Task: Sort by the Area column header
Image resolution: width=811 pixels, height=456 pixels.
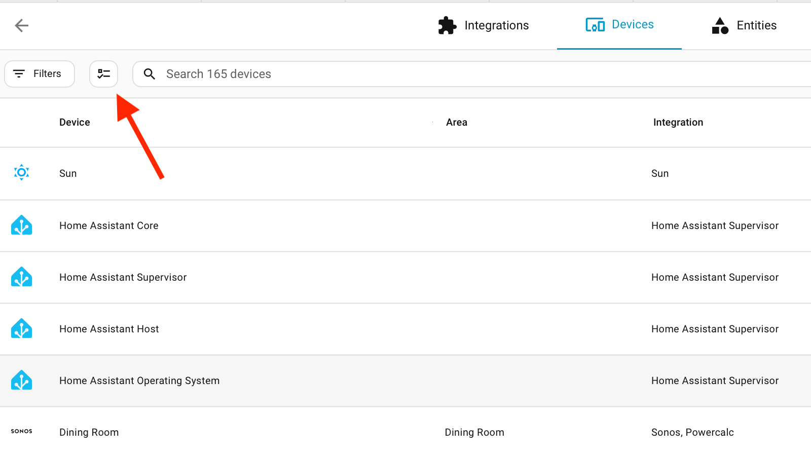Action: click(457, 122)
